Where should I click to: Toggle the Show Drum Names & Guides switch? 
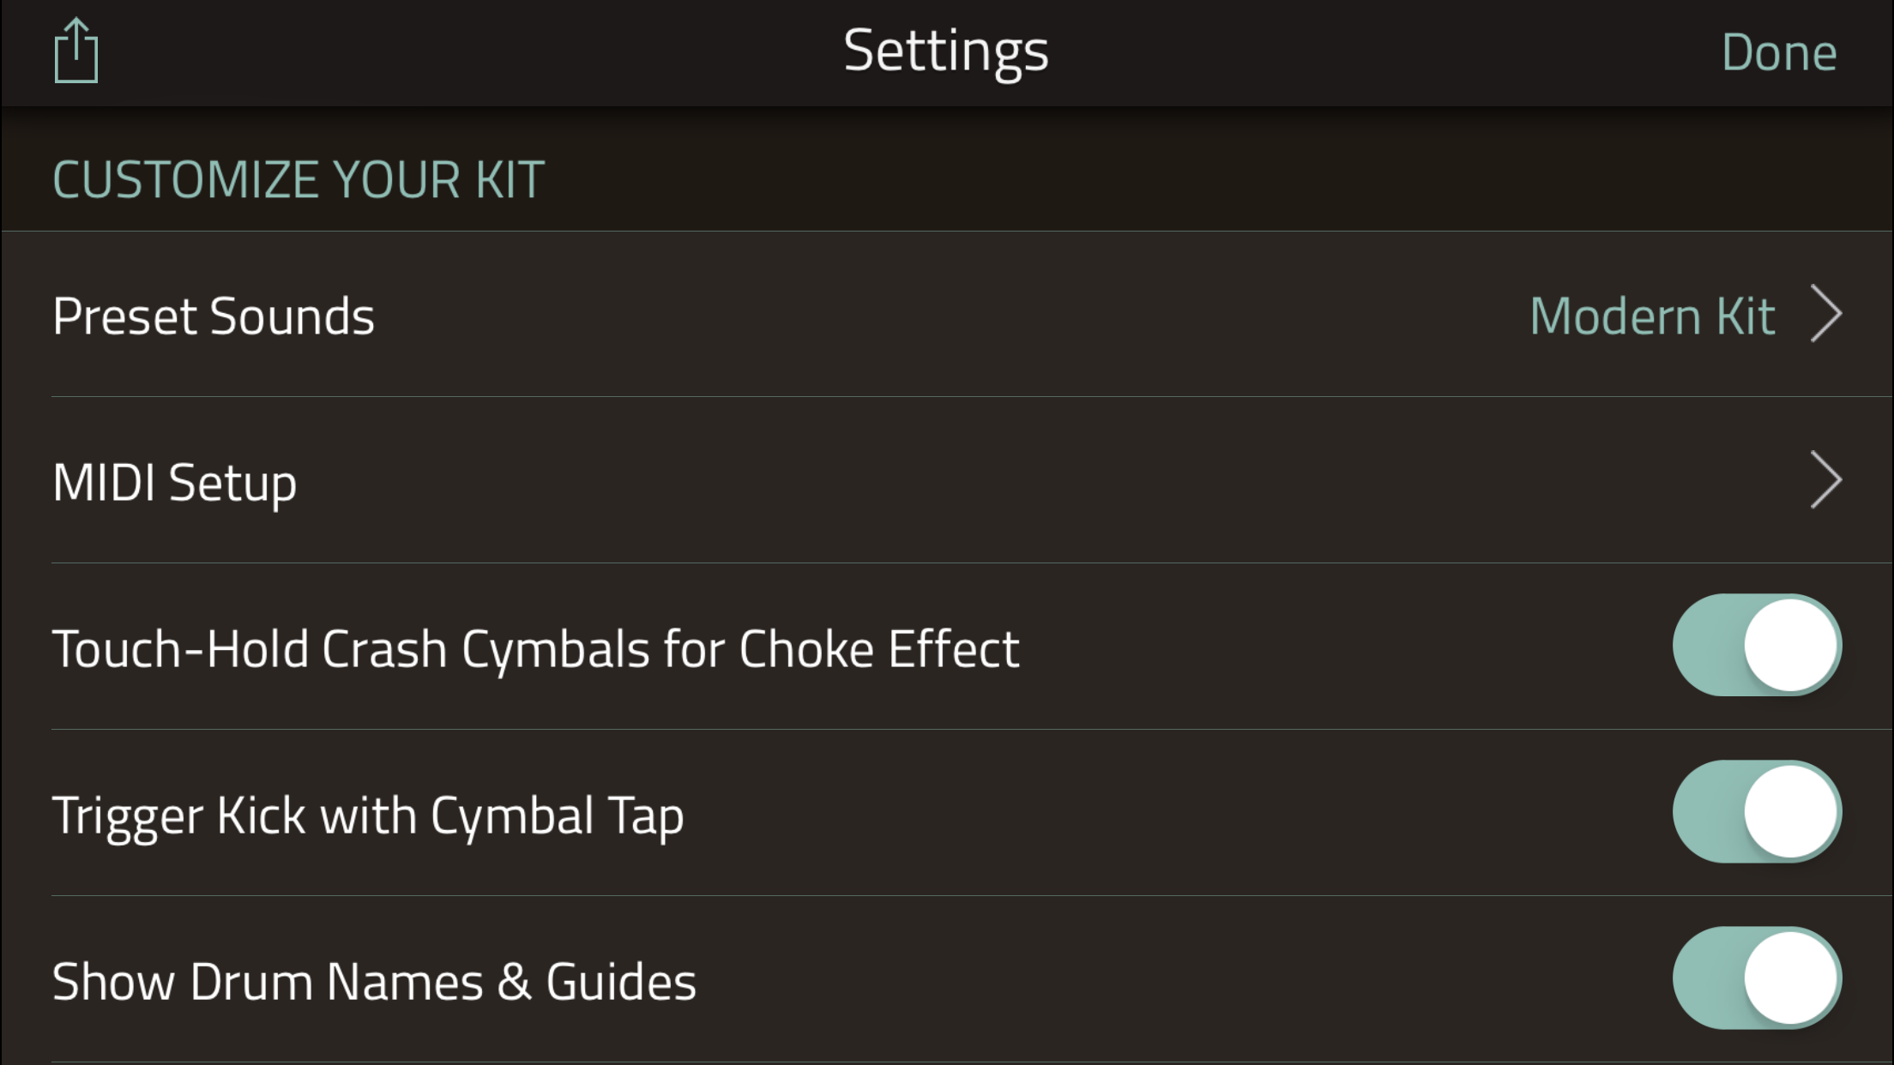point(1757,978)
